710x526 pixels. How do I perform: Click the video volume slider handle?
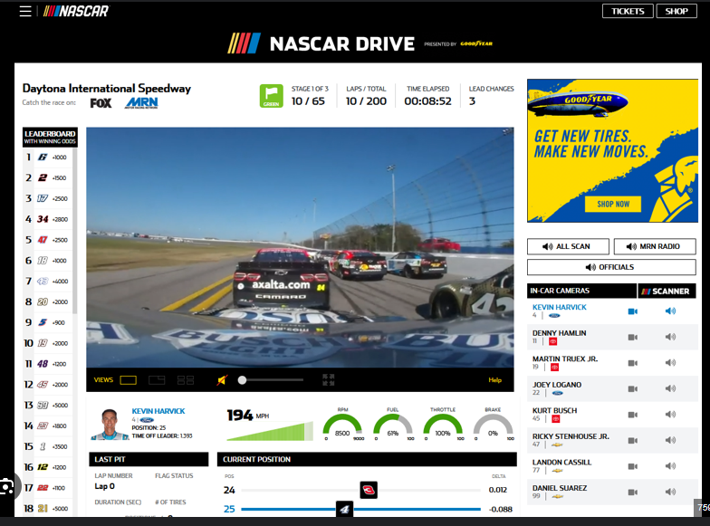pyautogui.click(x=243, y=380)
